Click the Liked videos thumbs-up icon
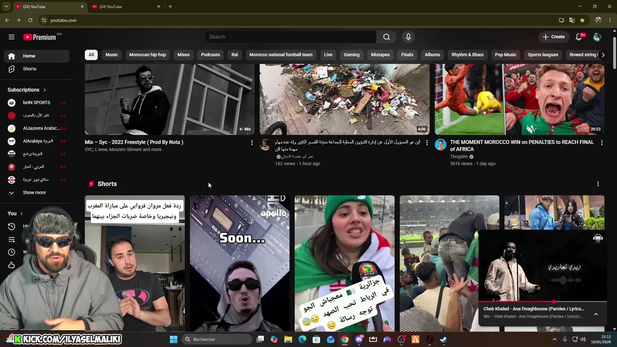This screenshot has height=347, width=617. [12, 265]
